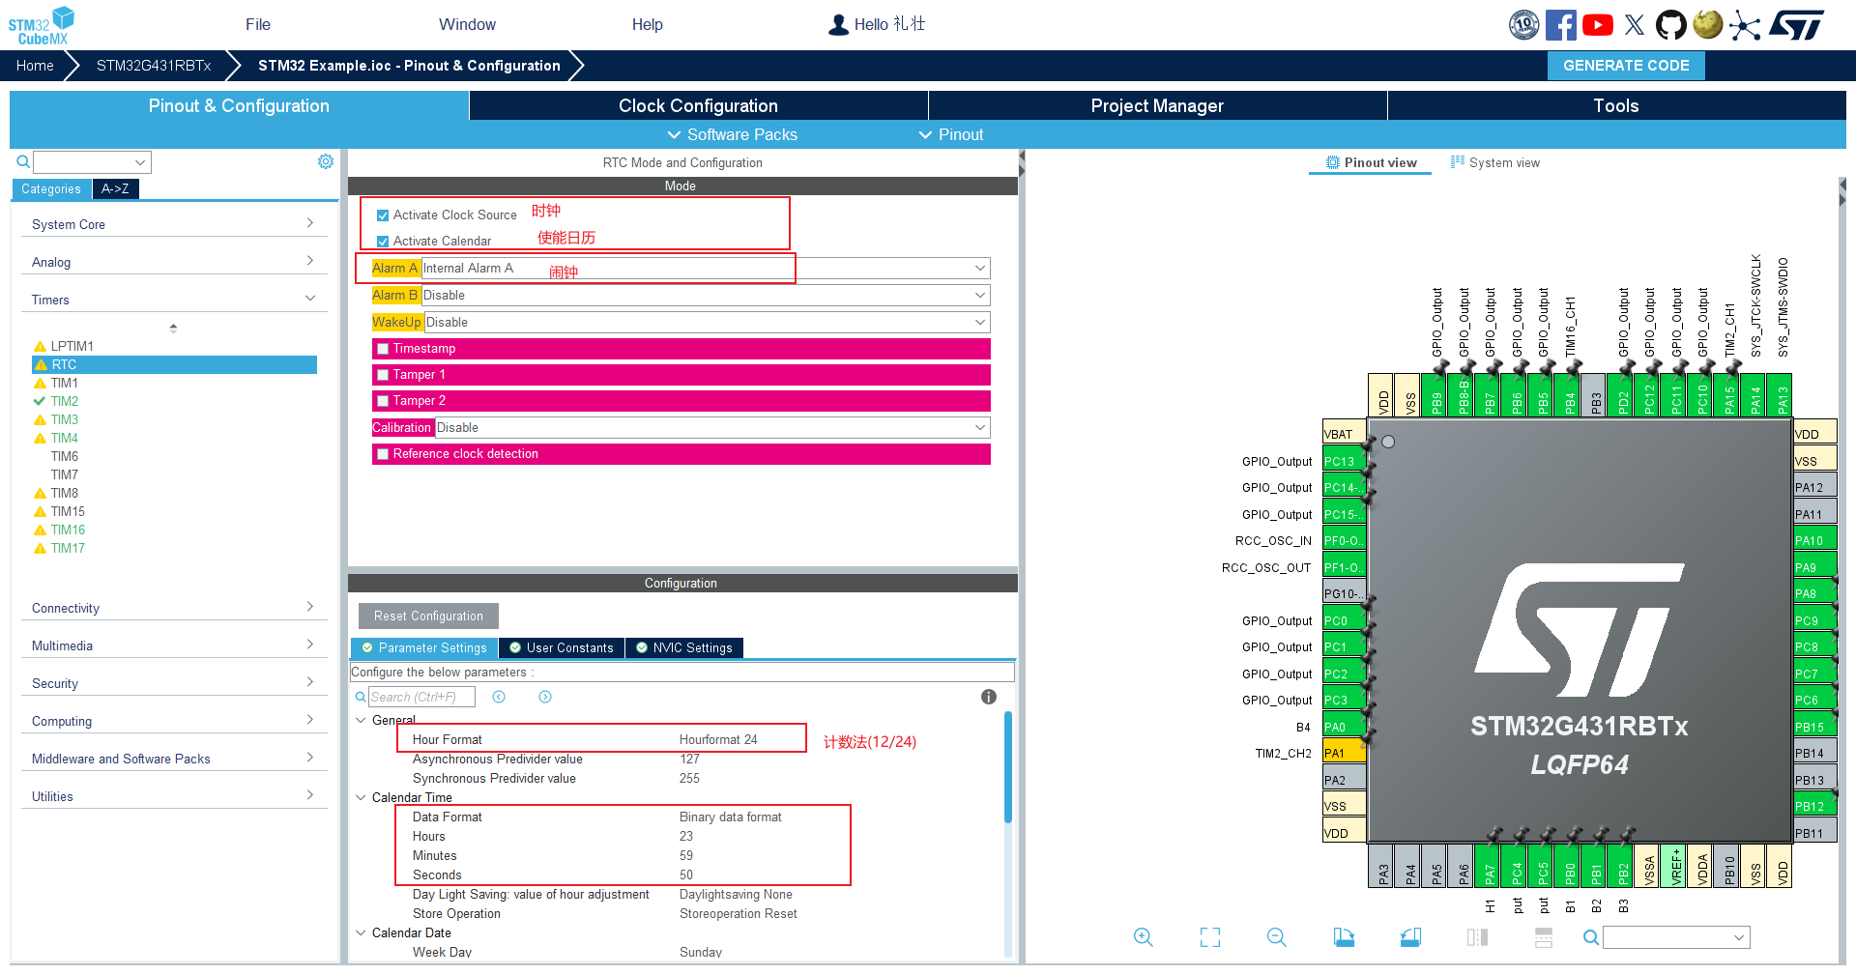1856x975 pixels.
Task: Enable the Timestamp checkbox
Action: [383, 349]
